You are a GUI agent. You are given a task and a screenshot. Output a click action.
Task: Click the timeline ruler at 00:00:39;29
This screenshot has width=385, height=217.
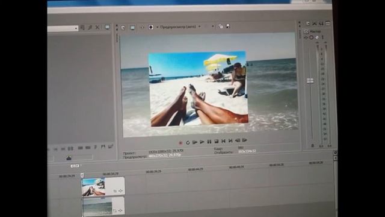153,171
